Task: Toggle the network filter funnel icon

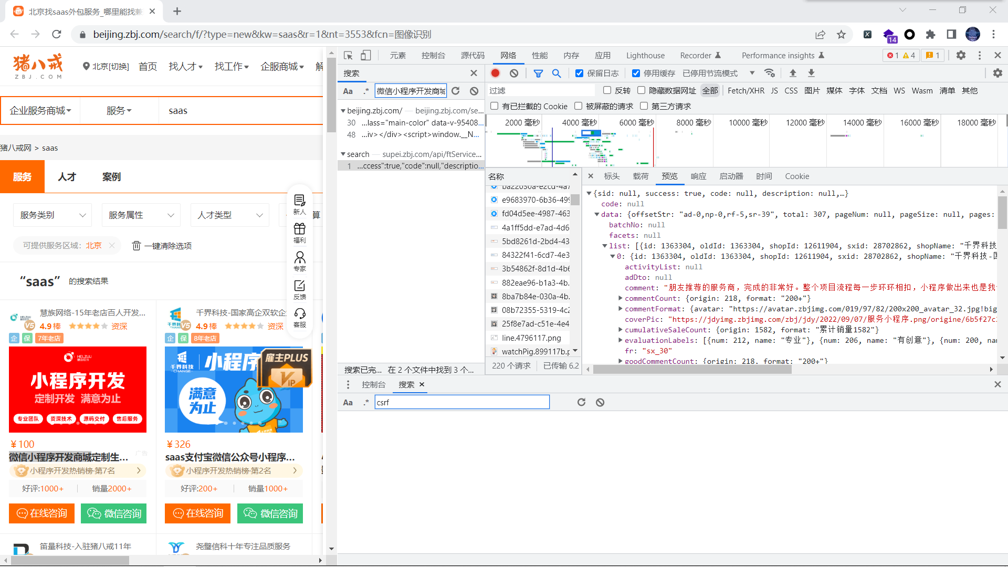Action: tap(538, 73)
